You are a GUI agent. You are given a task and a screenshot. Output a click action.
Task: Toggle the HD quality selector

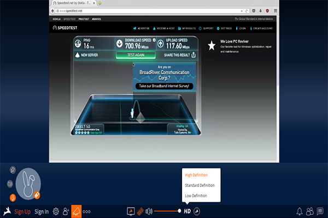(187, 211)
